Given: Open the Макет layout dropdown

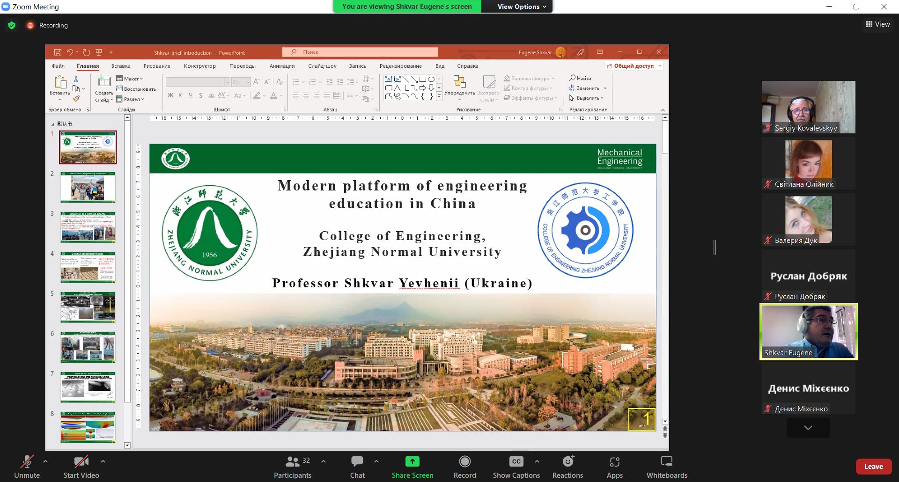Looking at the screenshot, I should point(130,79).
